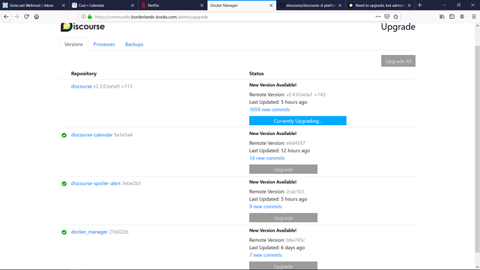This screenshot has width=480, height=270.
Task: Click Upgrade button for discourse-spoiler-alert
Action: tap(283, 218)
